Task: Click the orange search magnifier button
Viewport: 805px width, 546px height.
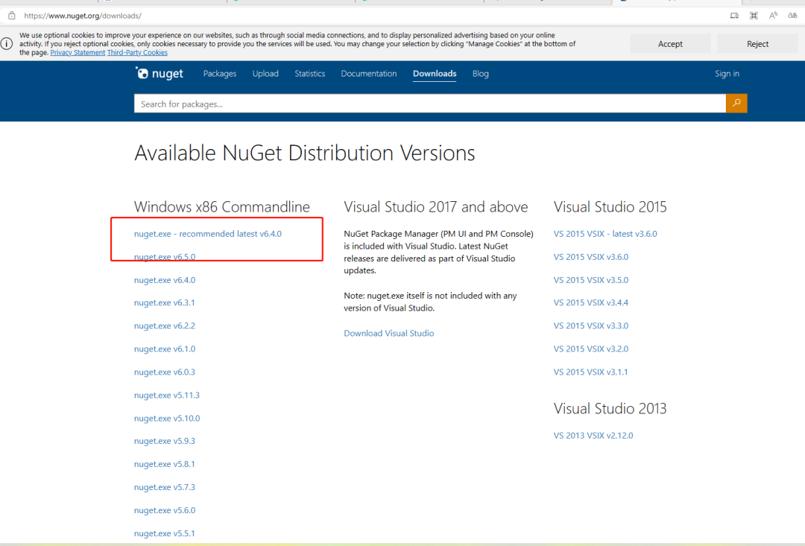Action: point(736,103)
